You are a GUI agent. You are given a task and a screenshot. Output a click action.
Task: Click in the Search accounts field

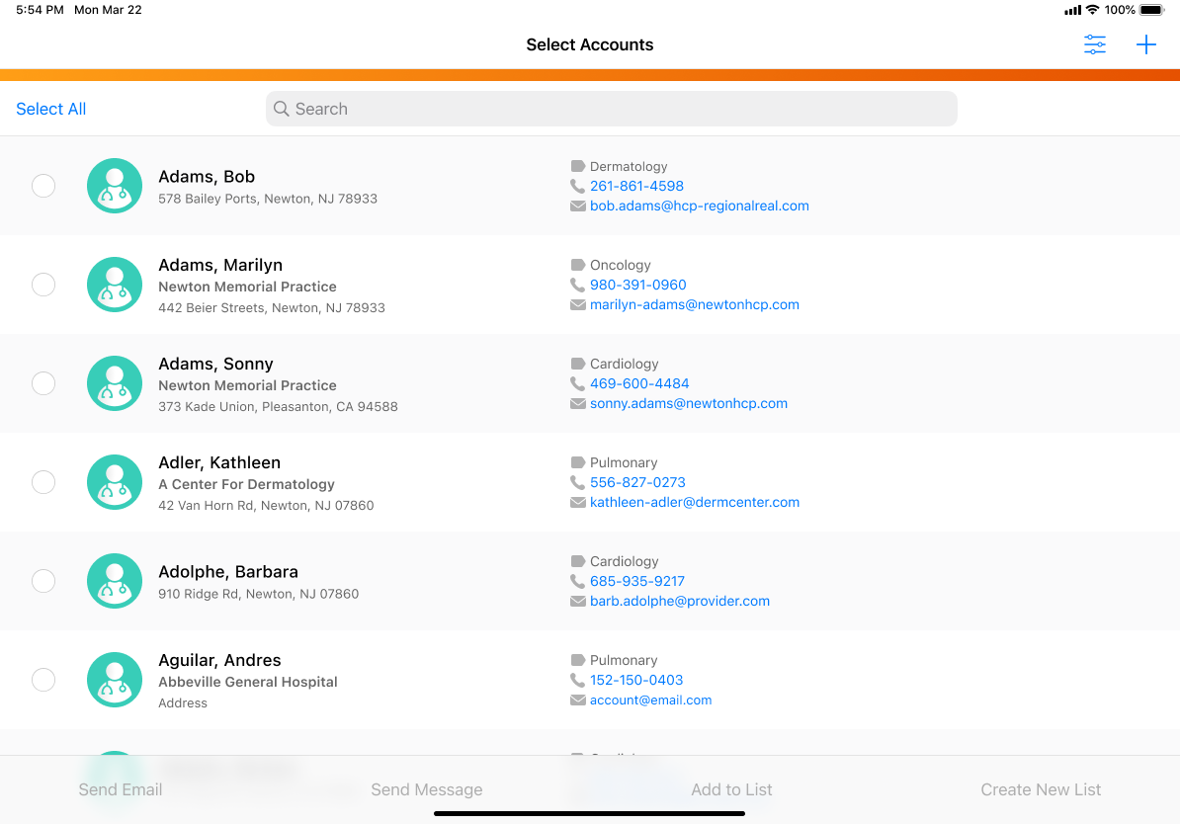(x=611, y=109)
